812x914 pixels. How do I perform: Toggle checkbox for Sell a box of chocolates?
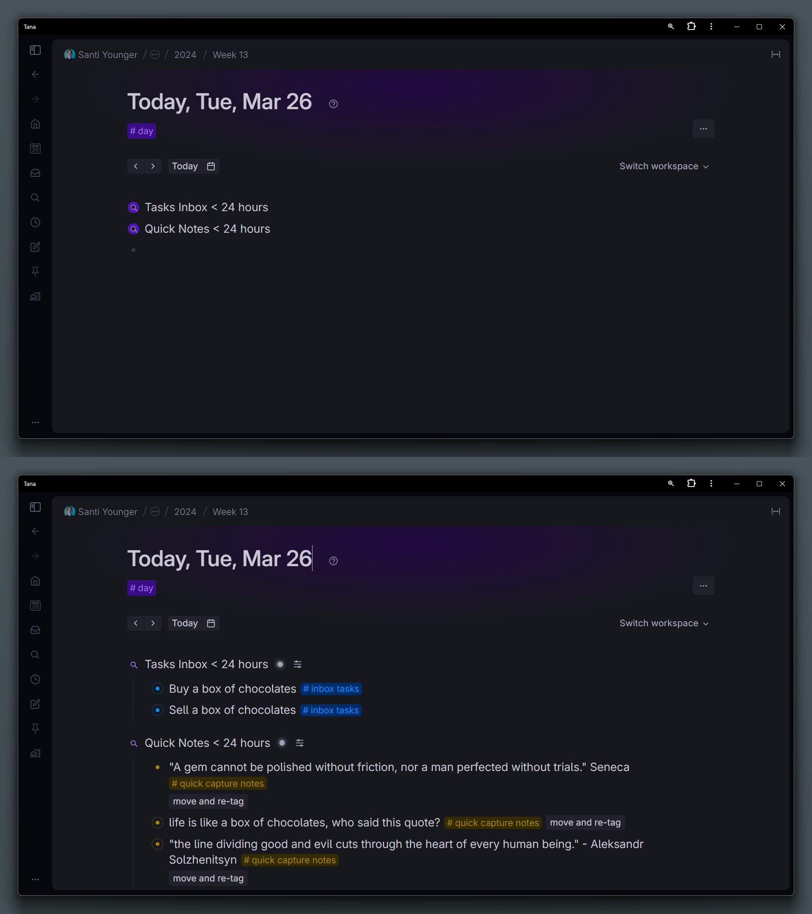[157, 710]
